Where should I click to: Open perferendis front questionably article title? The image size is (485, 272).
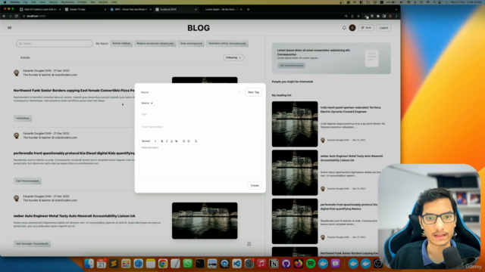click(74, 153)
